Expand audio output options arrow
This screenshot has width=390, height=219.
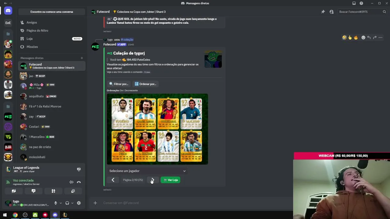tap(72, 203)
